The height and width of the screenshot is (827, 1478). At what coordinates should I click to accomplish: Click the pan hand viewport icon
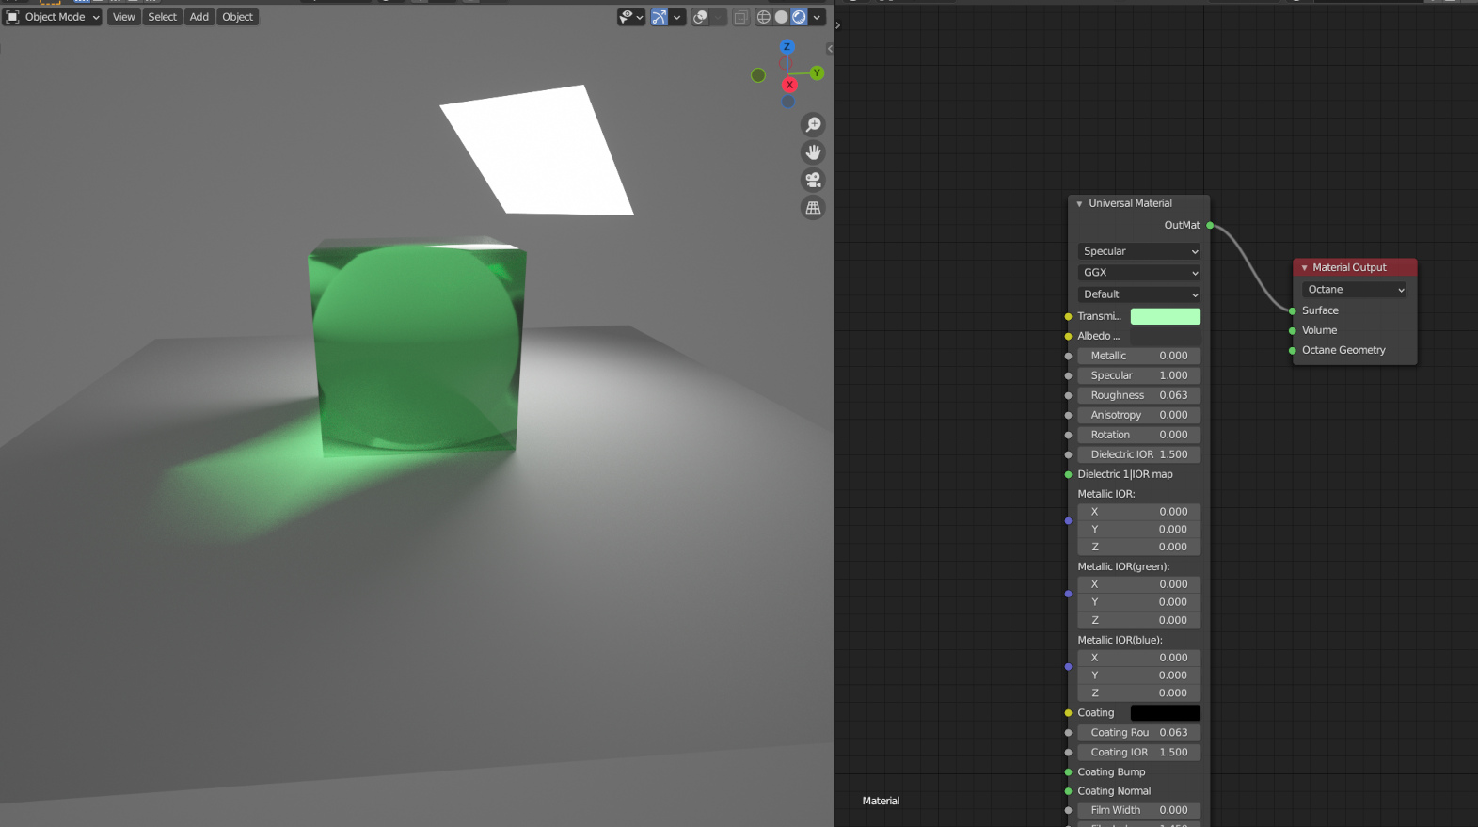coord(813,151)
